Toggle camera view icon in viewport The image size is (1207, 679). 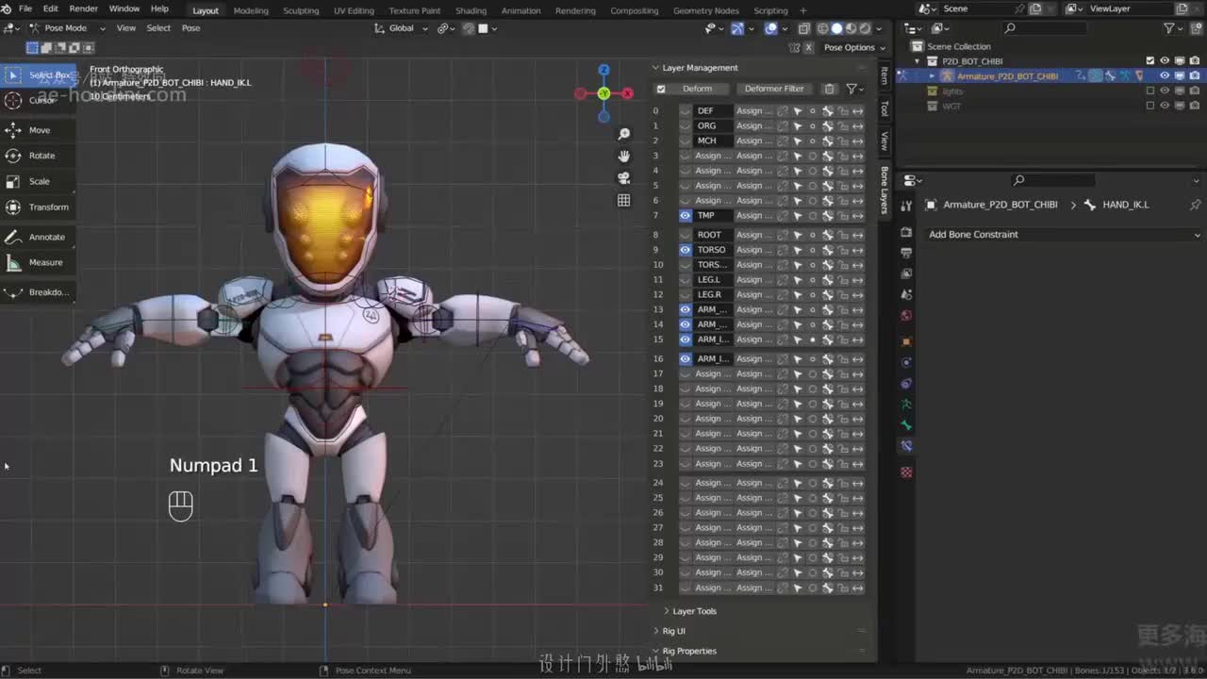(x=623, y=178)
